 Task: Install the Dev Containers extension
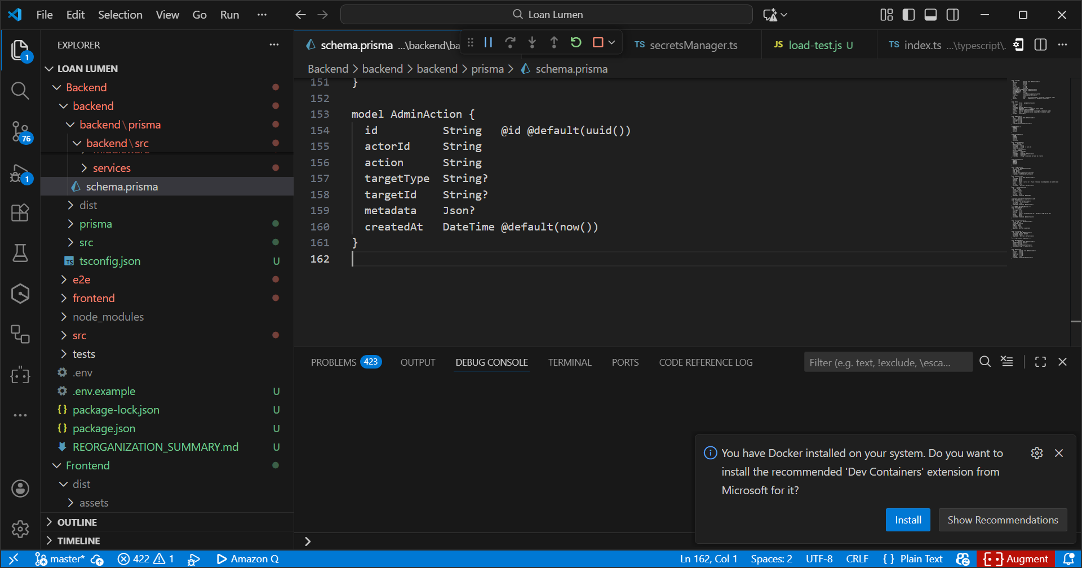tap(908, 520)
